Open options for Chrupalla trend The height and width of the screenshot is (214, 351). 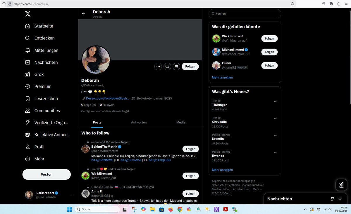click(x=276, y=118)
